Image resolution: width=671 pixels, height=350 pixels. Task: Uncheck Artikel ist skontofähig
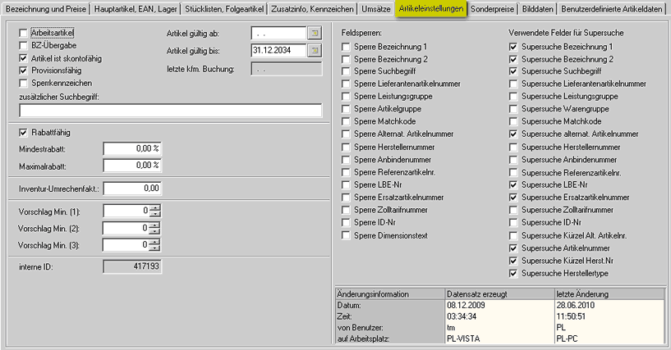[23, 58]
